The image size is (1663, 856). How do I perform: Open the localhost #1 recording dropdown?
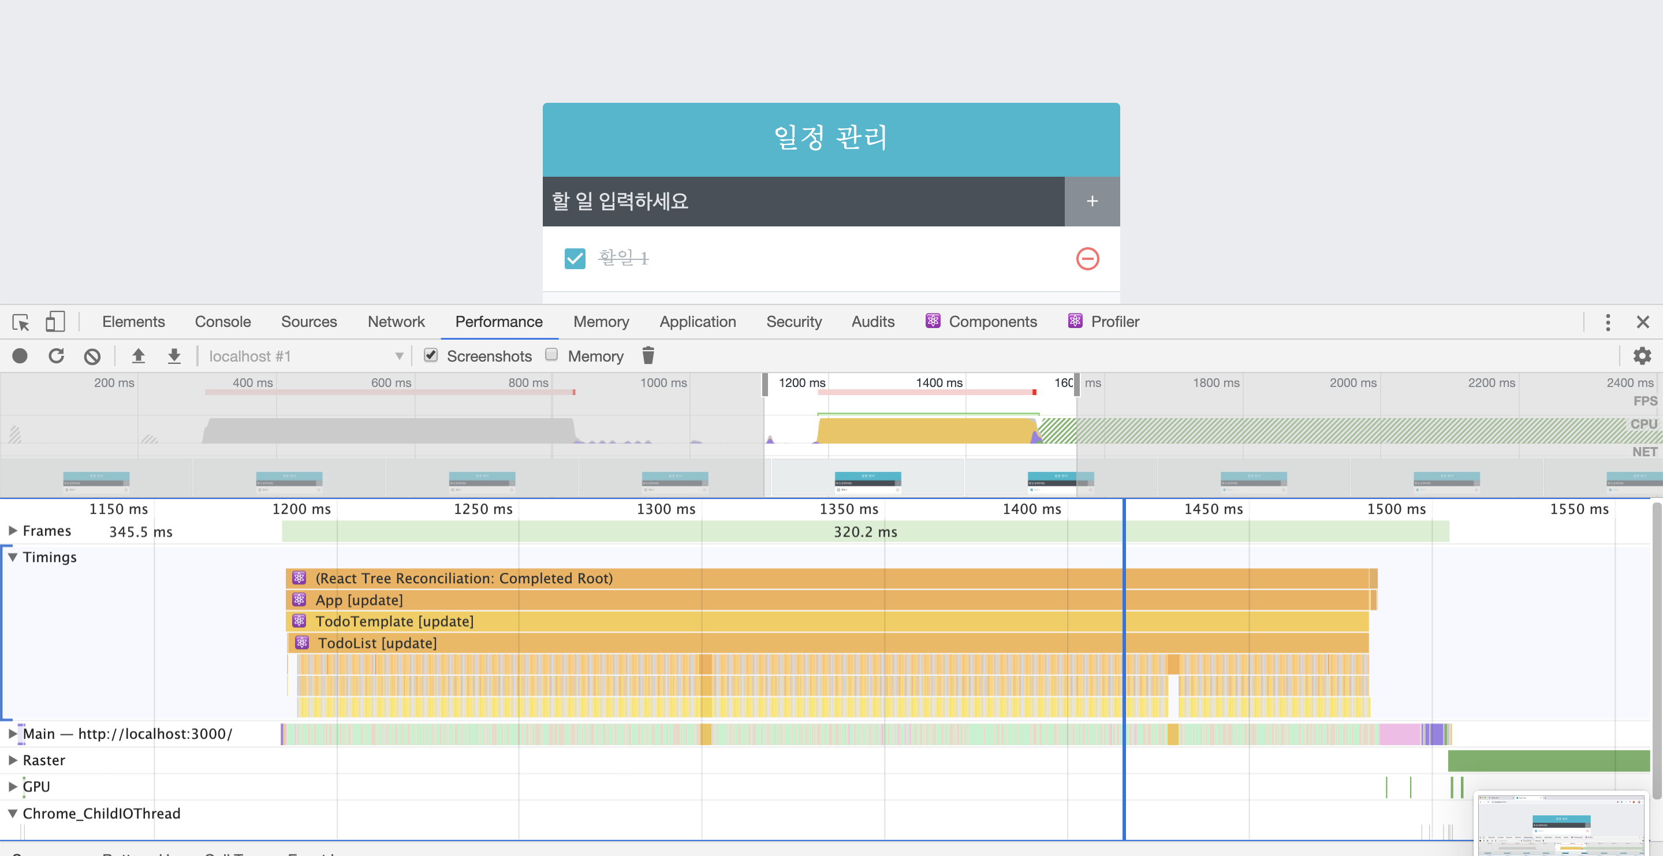coord(303,356)
